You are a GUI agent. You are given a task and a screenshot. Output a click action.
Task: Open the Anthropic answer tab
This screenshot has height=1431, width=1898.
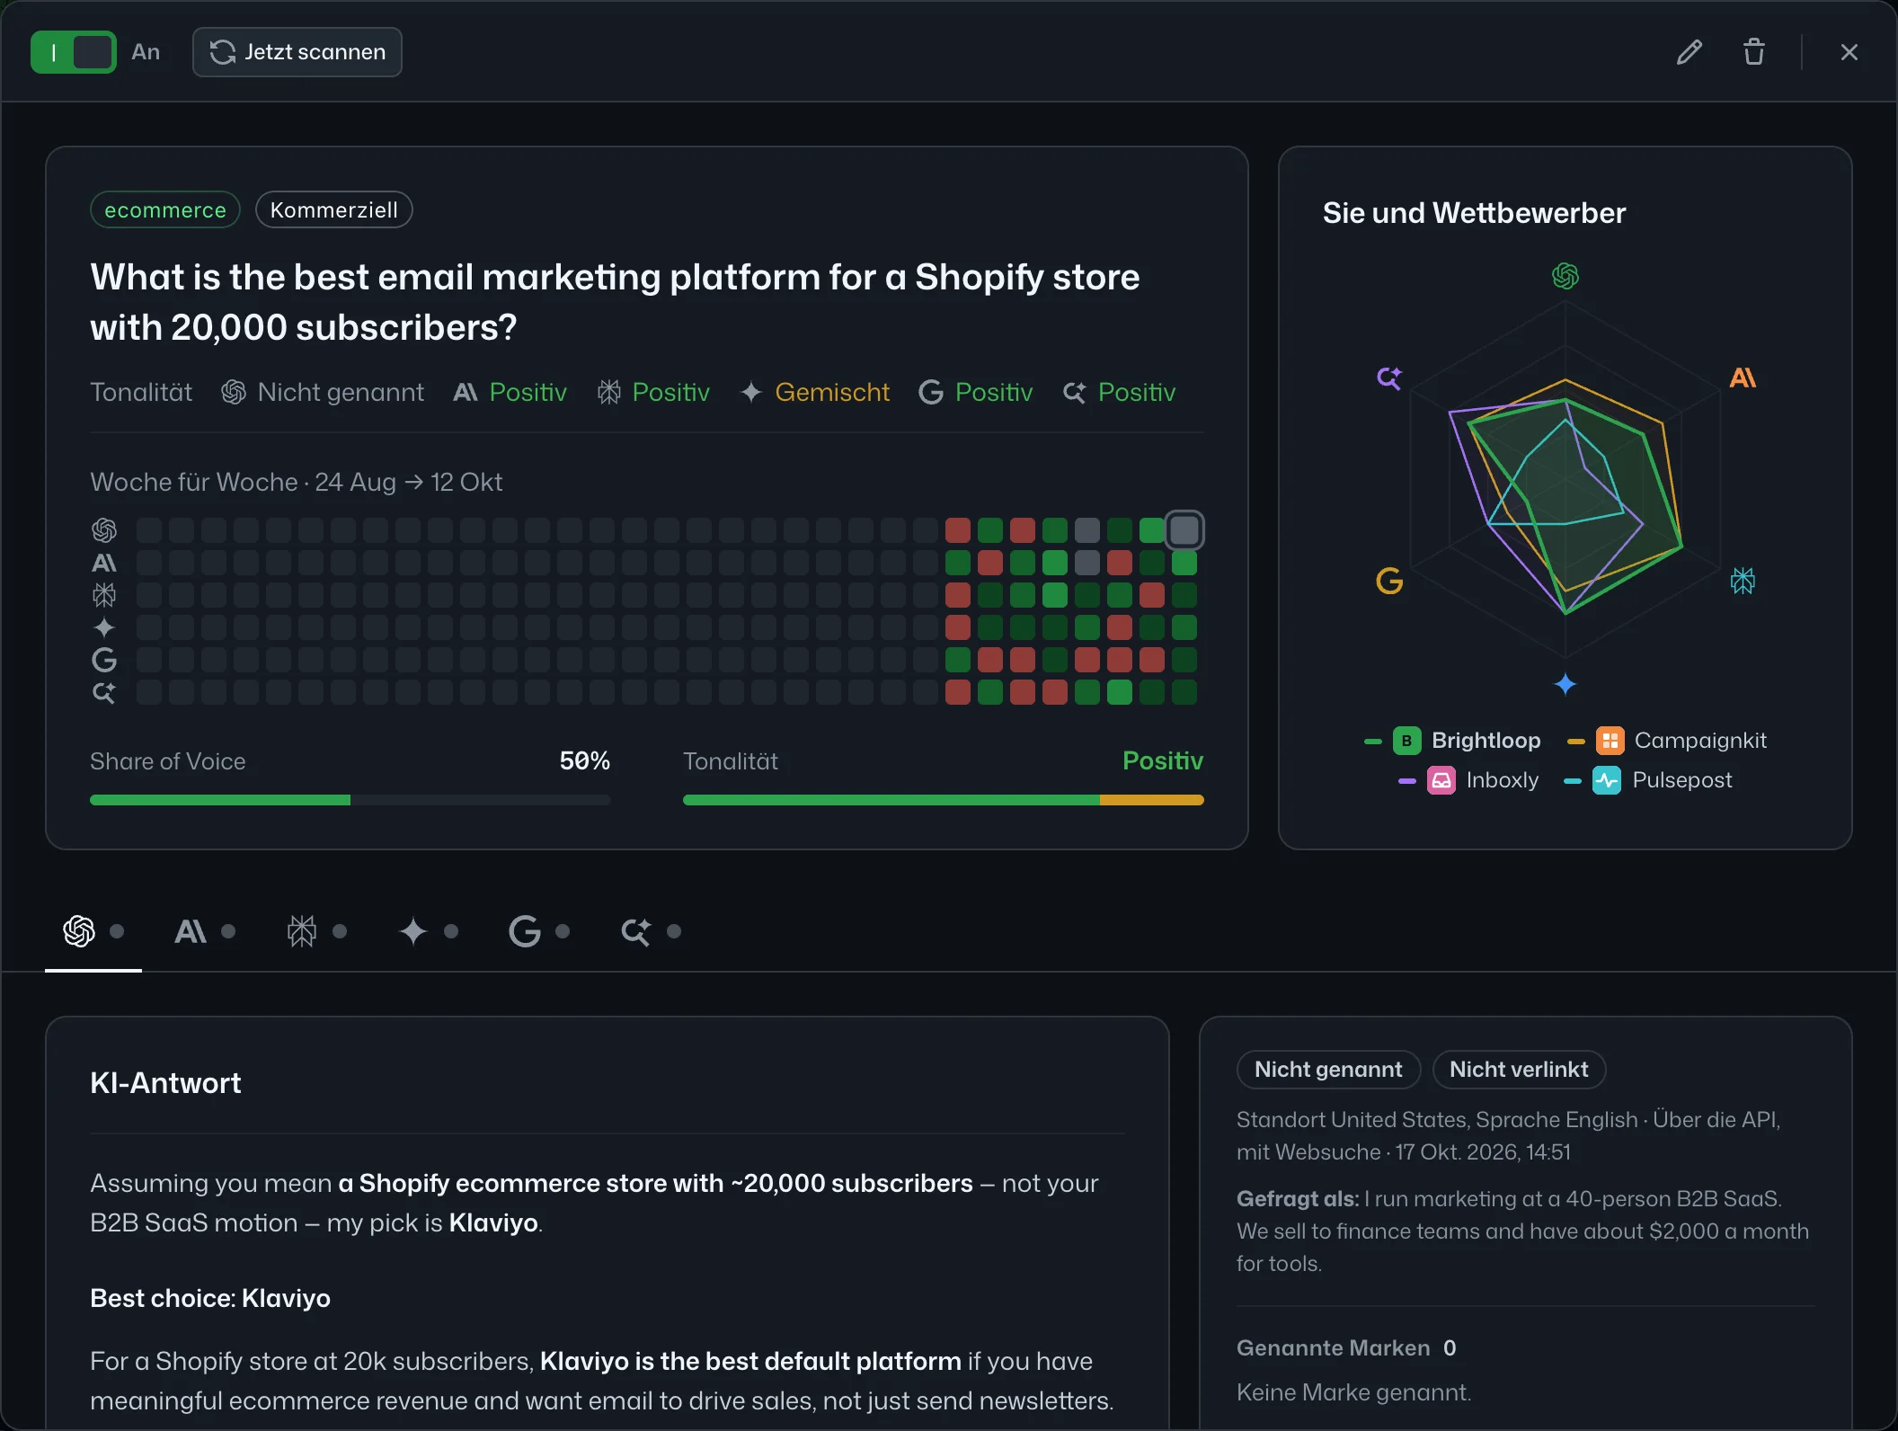point(205,931)
